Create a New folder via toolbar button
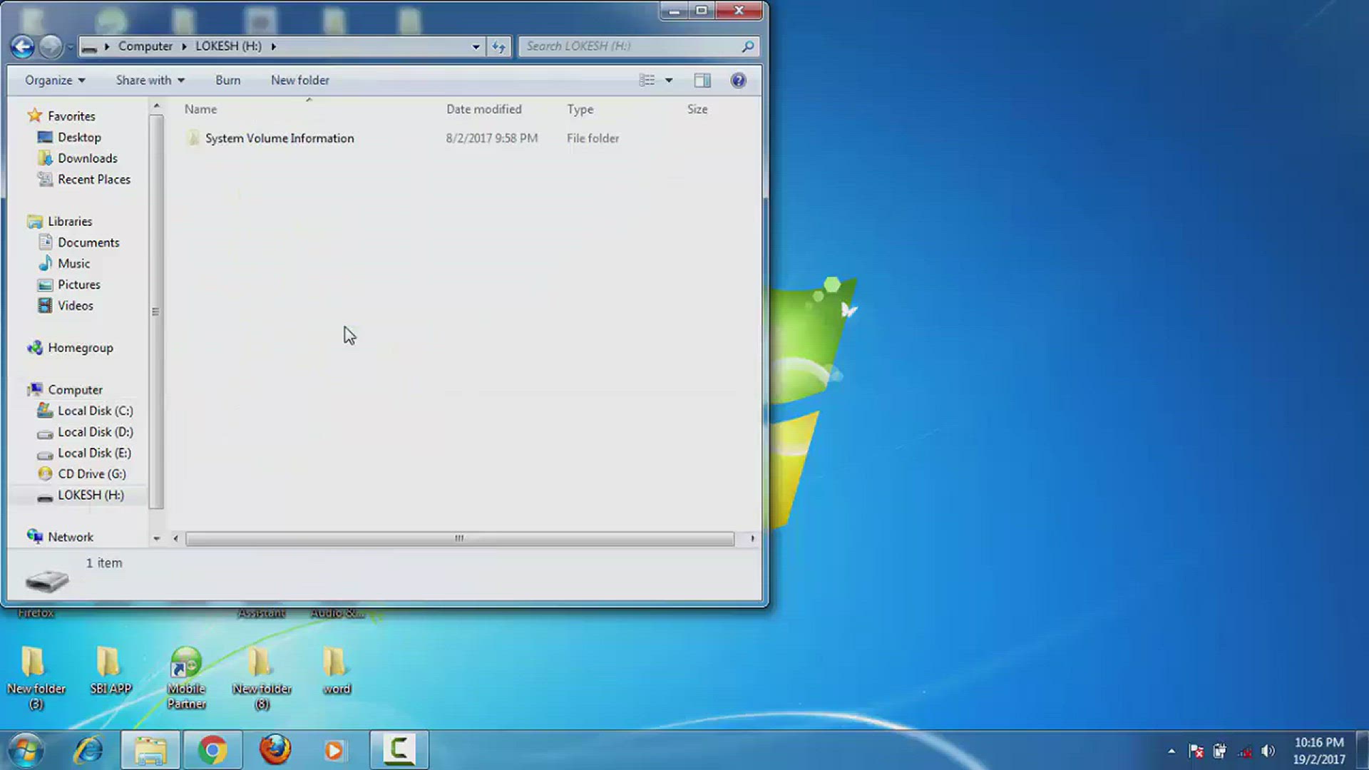 coord(299,80)
